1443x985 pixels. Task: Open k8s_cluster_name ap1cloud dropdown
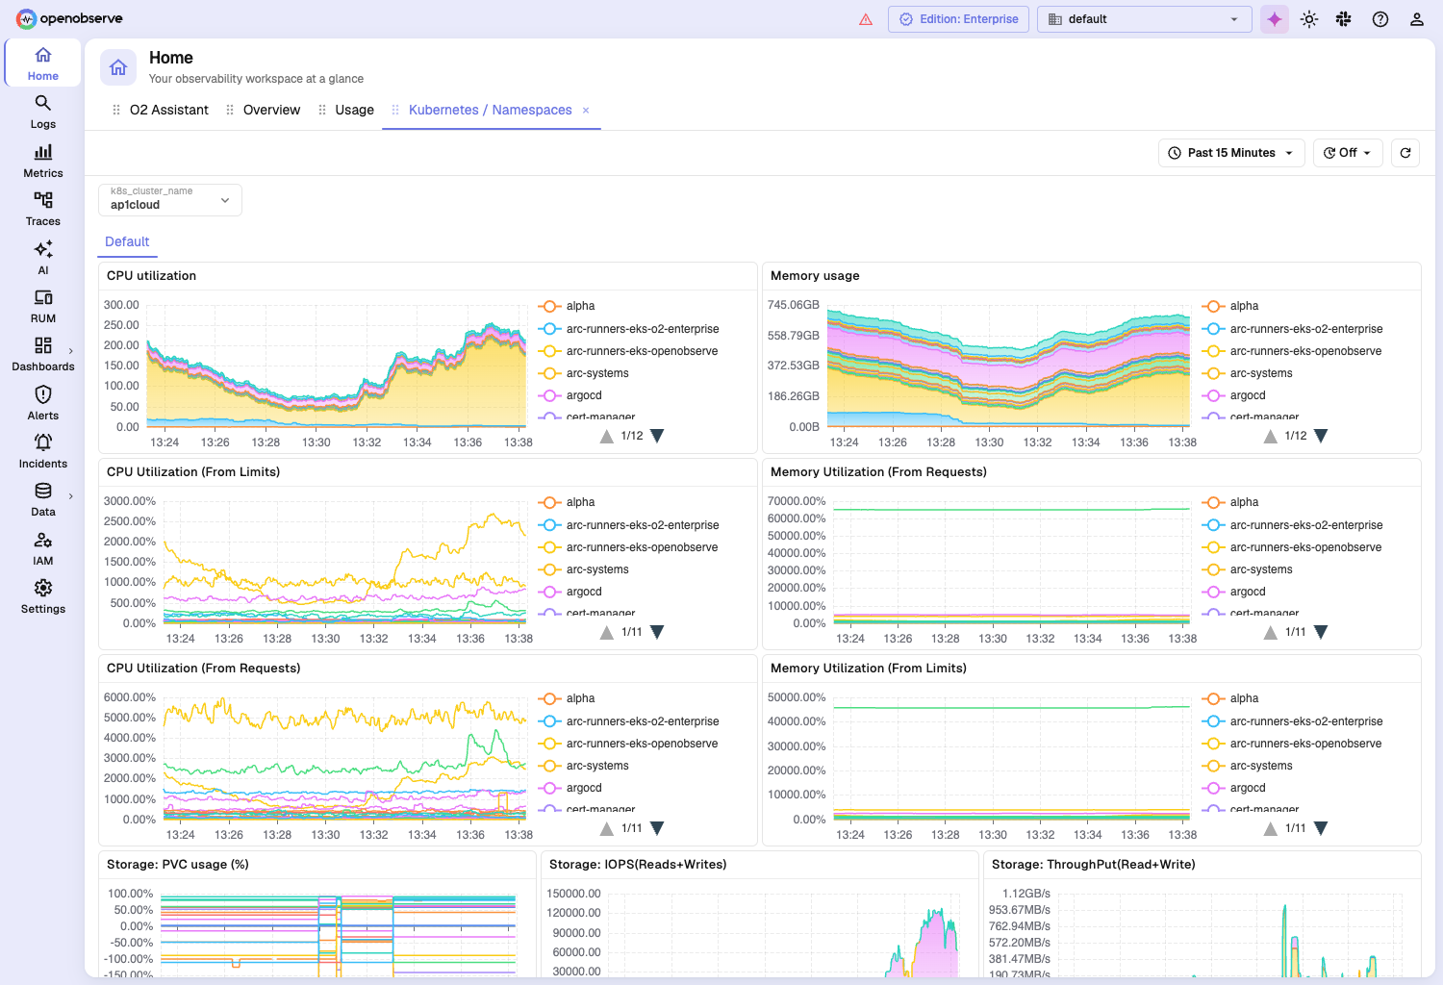[170, 200]
